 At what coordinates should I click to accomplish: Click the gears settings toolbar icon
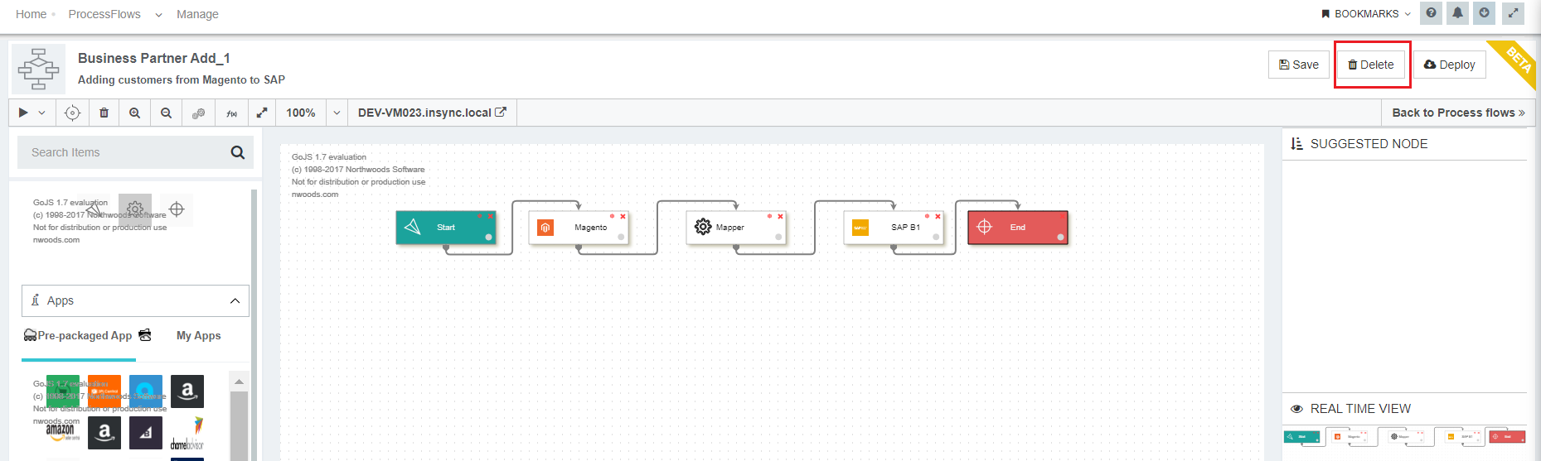tap(198, 113)
